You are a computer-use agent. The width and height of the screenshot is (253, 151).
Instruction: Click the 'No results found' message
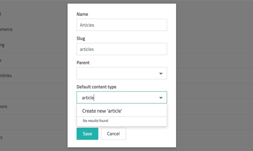tap(95, 121)
